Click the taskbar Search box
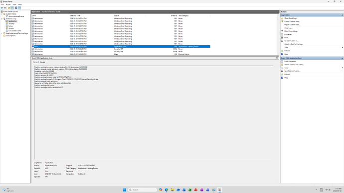The width and height of the screenshot is (344, 193). point(143,190)
